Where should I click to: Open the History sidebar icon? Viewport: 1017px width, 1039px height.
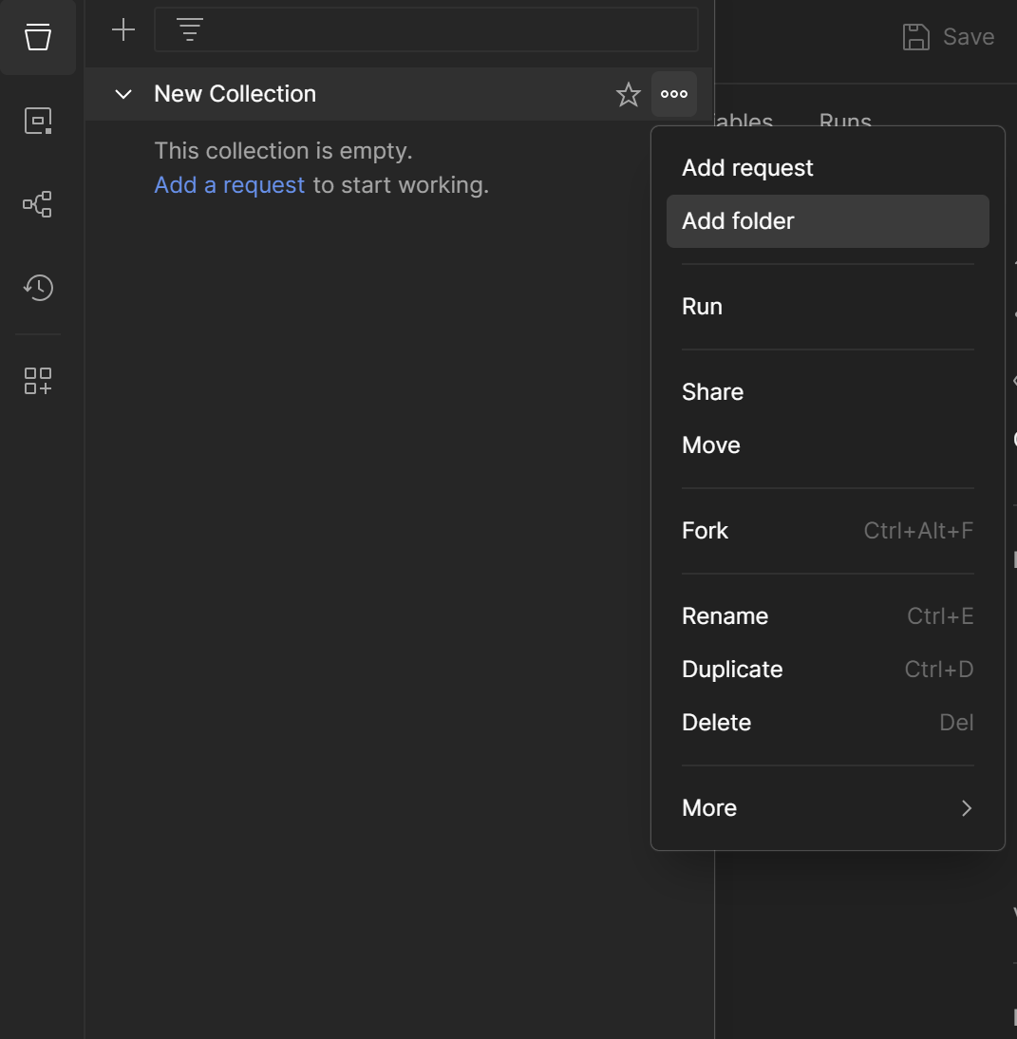38,287
